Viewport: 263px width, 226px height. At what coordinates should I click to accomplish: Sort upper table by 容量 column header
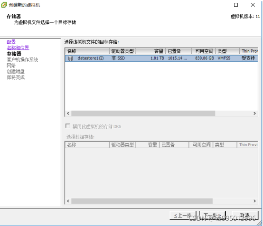click(x=150, y=51)
